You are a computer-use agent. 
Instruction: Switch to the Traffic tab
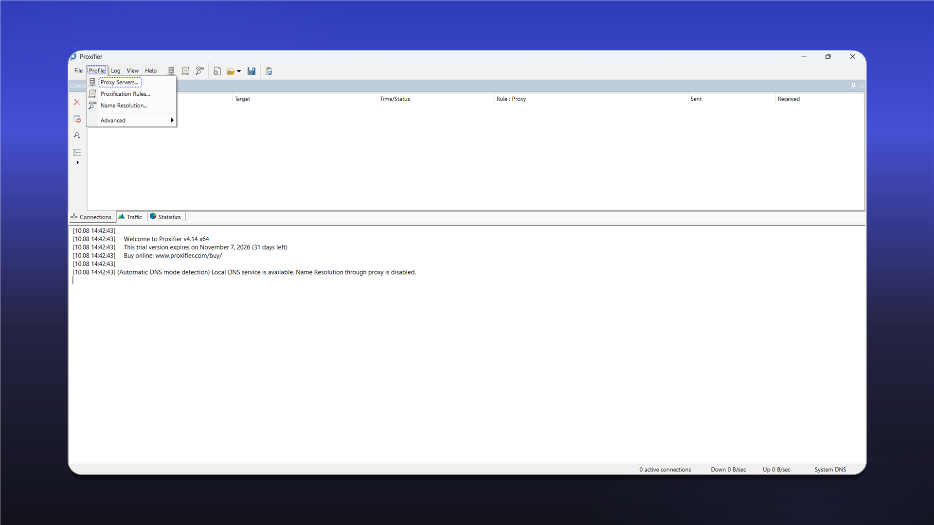click(x=130, y=217)
